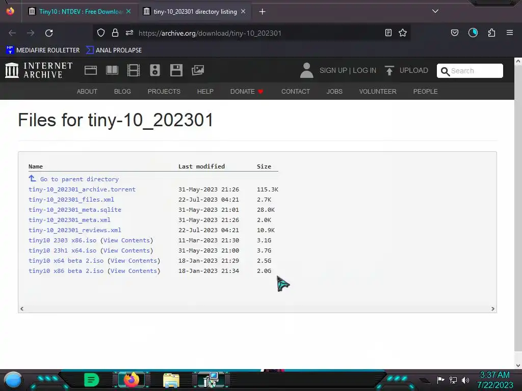Download tiny10 23h1 x64.iso

[x=62, y=250]
